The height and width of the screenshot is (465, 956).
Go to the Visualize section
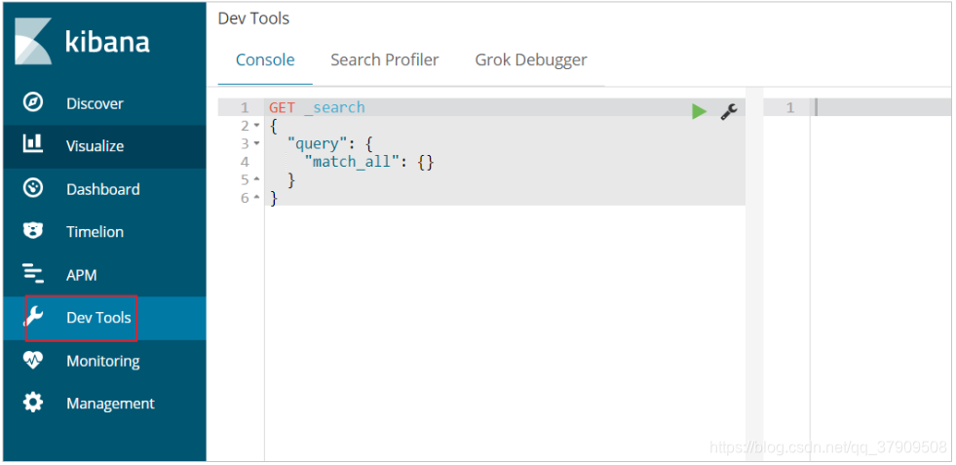(x=105, y=146)
